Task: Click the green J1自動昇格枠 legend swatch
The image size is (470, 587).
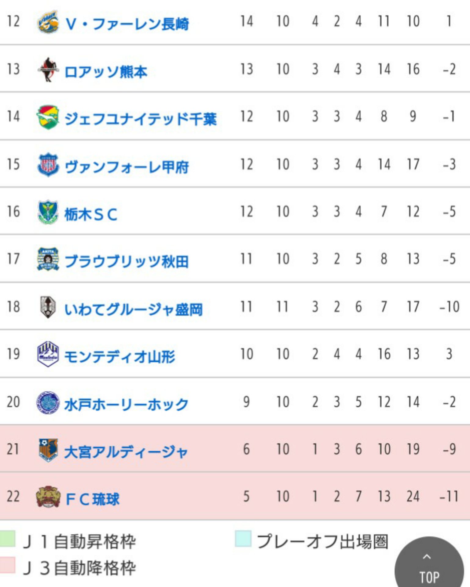Action: click(7, 539)
